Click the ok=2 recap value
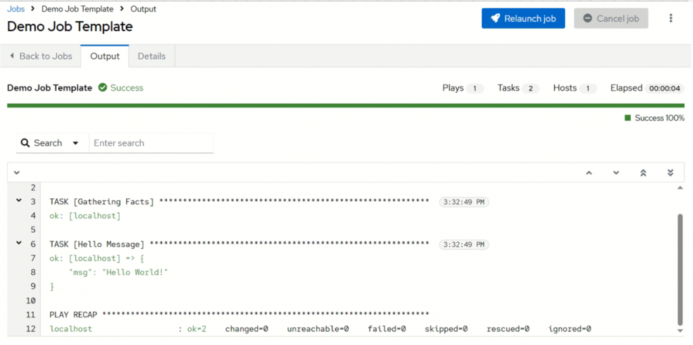This screenshot has height=345, width=693. pyautogui.click(x=197, y=329)
